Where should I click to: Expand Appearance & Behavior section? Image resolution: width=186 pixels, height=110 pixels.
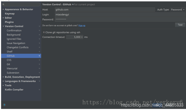[x=3, y=9]
